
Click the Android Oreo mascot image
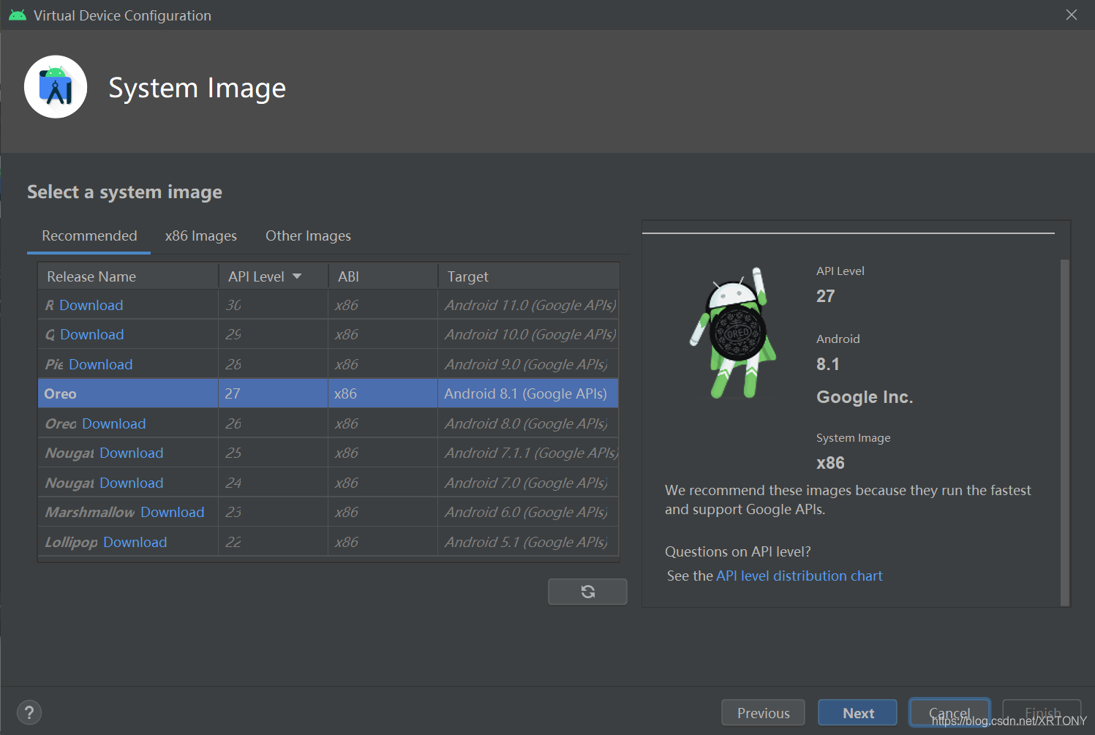click(731, 333)
